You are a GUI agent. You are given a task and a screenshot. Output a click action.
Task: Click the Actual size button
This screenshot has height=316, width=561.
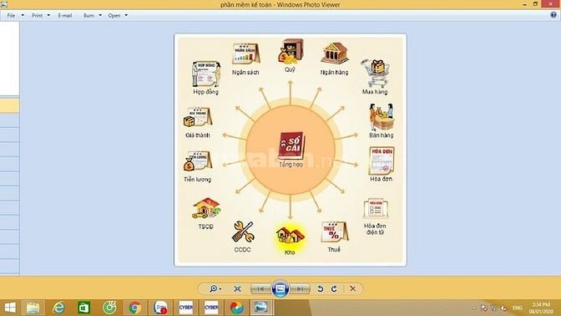click(237, 288)
